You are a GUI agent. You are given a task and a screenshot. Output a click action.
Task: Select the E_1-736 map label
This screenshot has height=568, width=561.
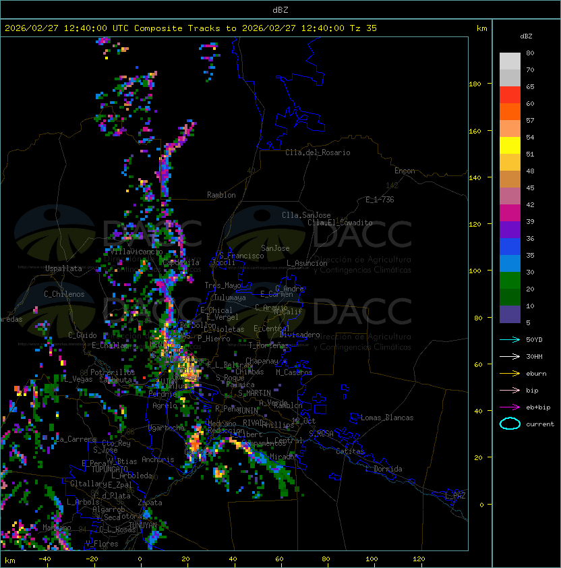[x=380, y=200]
